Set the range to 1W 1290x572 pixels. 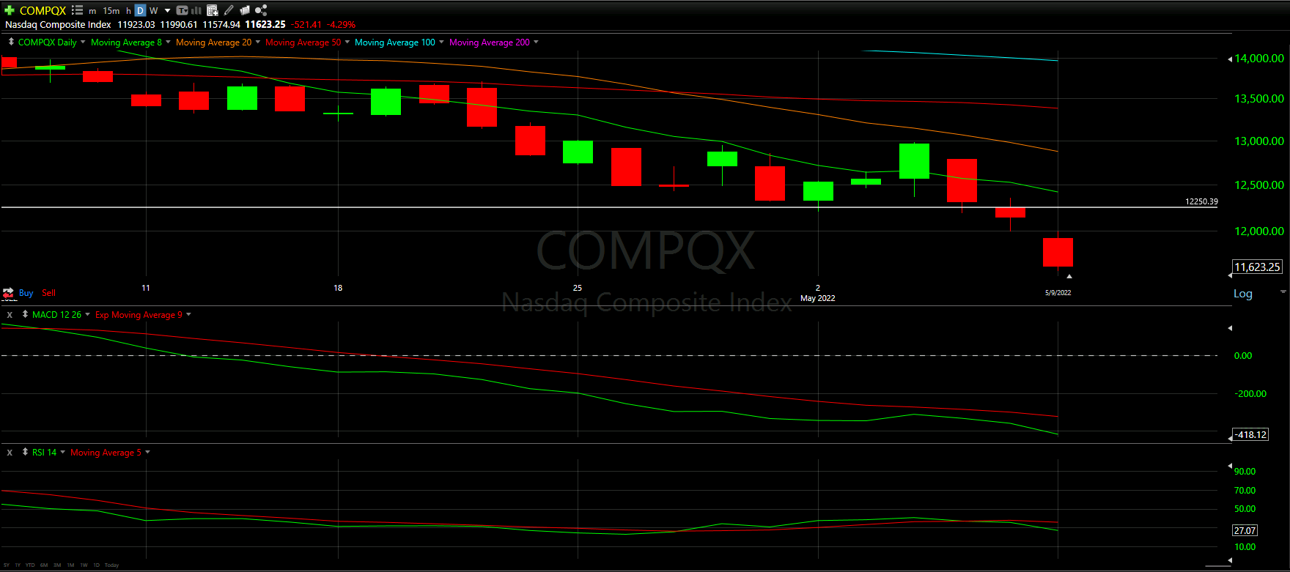coord(84,565)
